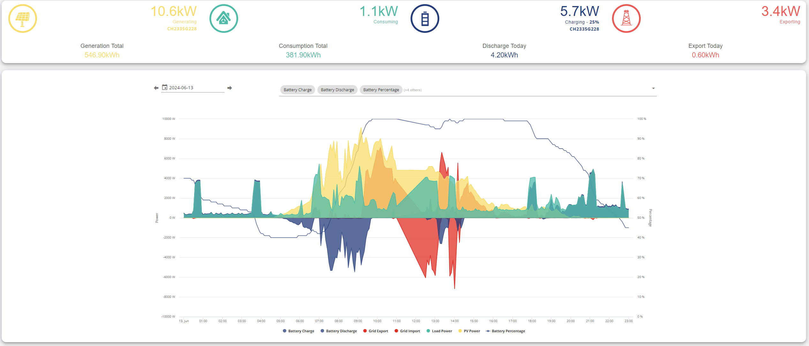Screen dimensions: 809x346
Task: Toggle Grid Export series in legend
Action: 376,331
